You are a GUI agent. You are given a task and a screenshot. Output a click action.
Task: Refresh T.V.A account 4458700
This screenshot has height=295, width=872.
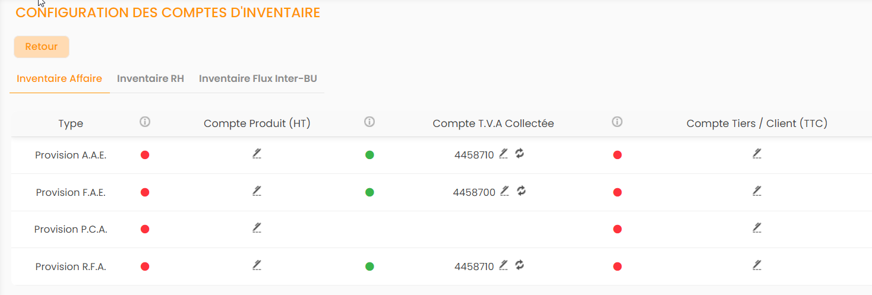521,191
